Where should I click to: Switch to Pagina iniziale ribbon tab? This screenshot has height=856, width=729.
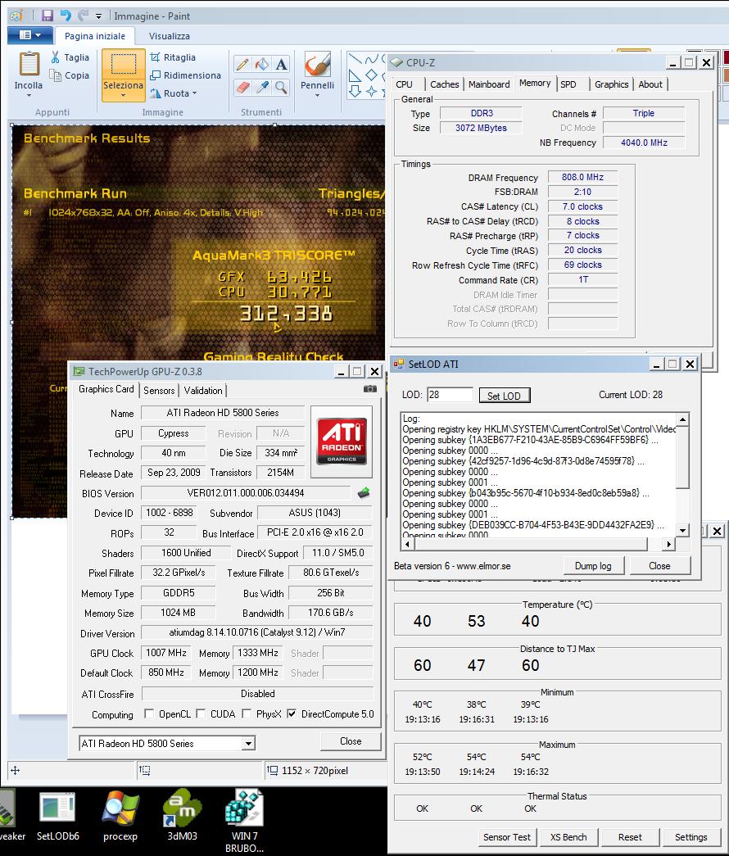tap(95, 36)
